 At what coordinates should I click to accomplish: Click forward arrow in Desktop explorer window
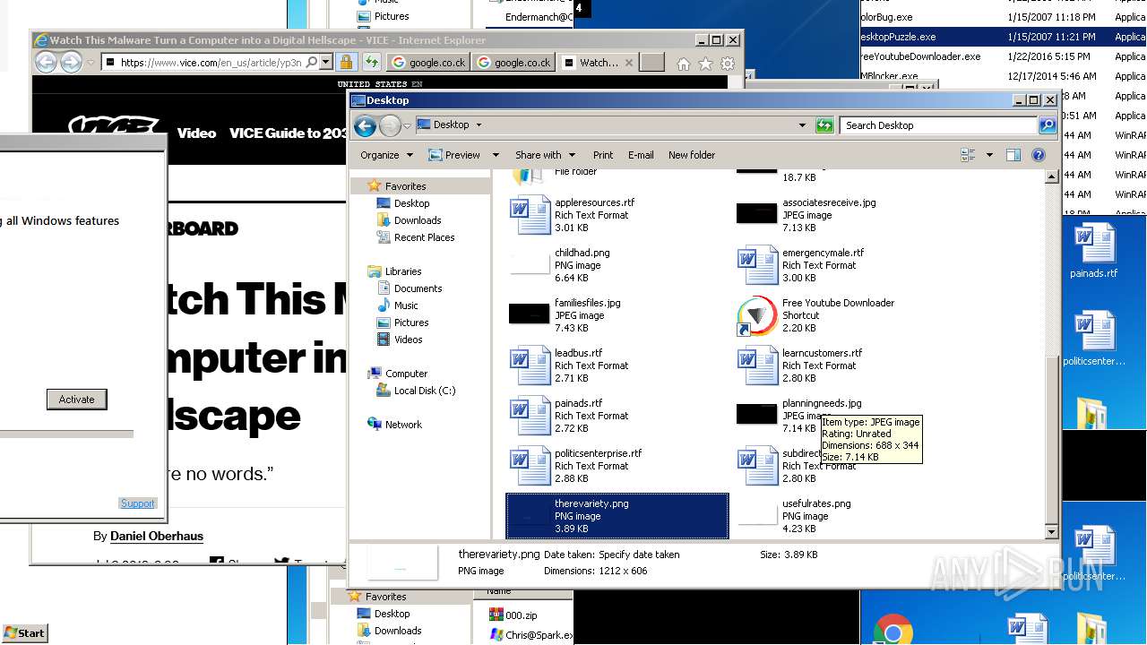point(390,125)
